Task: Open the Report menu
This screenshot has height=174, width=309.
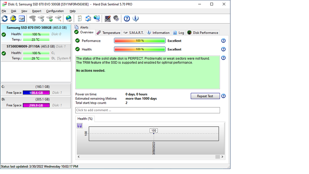Action: [x=37, y=11]
